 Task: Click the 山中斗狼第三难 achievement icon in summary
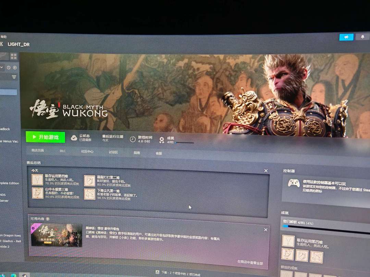38,193
